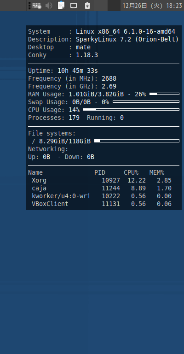Click the Swap Usage bar

pos(146,102)
